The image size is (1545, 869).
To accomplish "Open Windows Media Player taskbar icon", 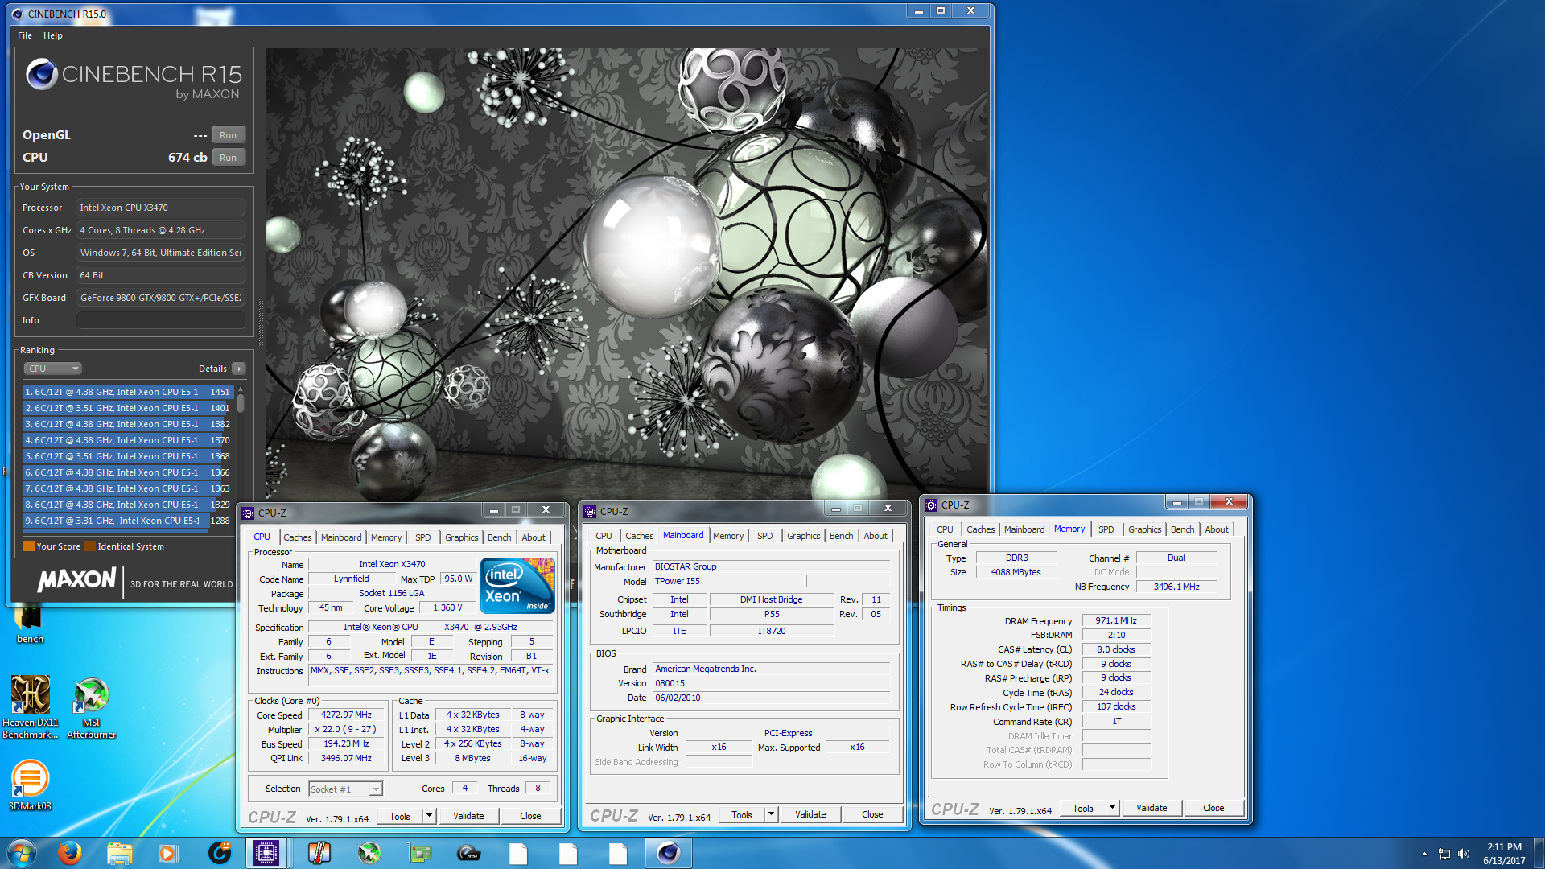I will (167, 853).
